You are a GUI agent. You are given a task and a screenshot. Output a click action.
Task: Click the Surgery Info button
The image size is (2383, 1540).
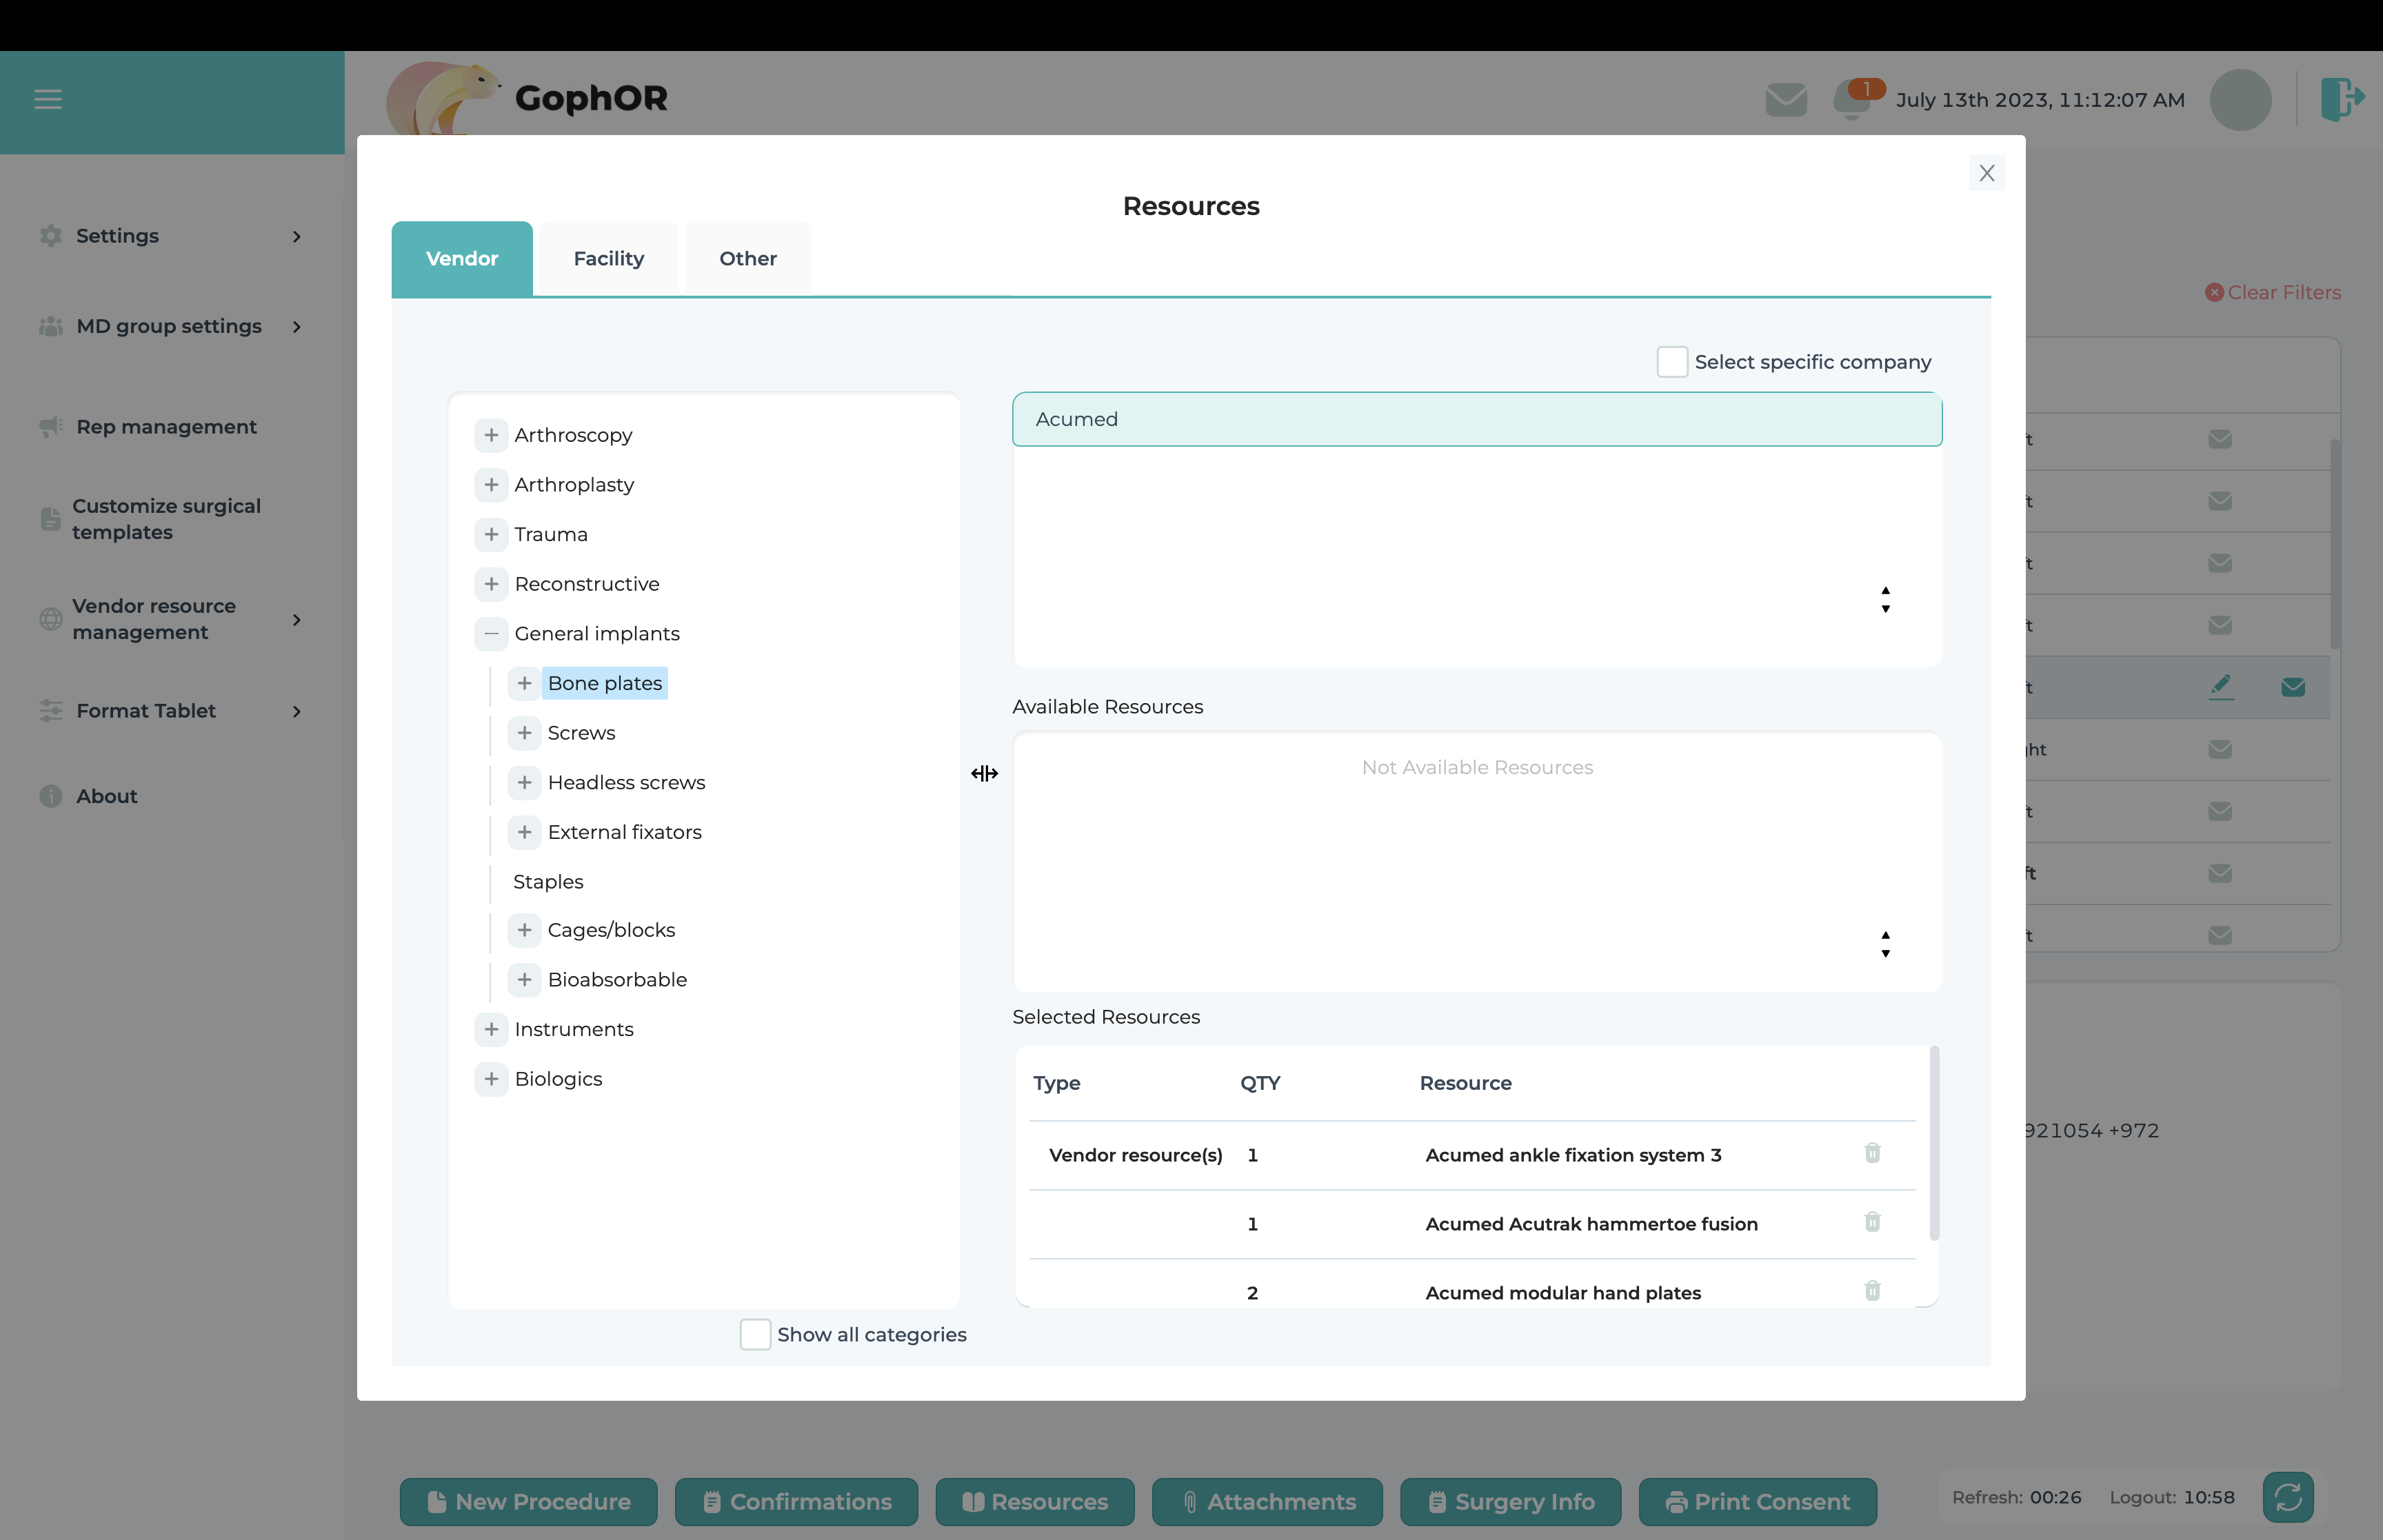coord(1511,1501)
